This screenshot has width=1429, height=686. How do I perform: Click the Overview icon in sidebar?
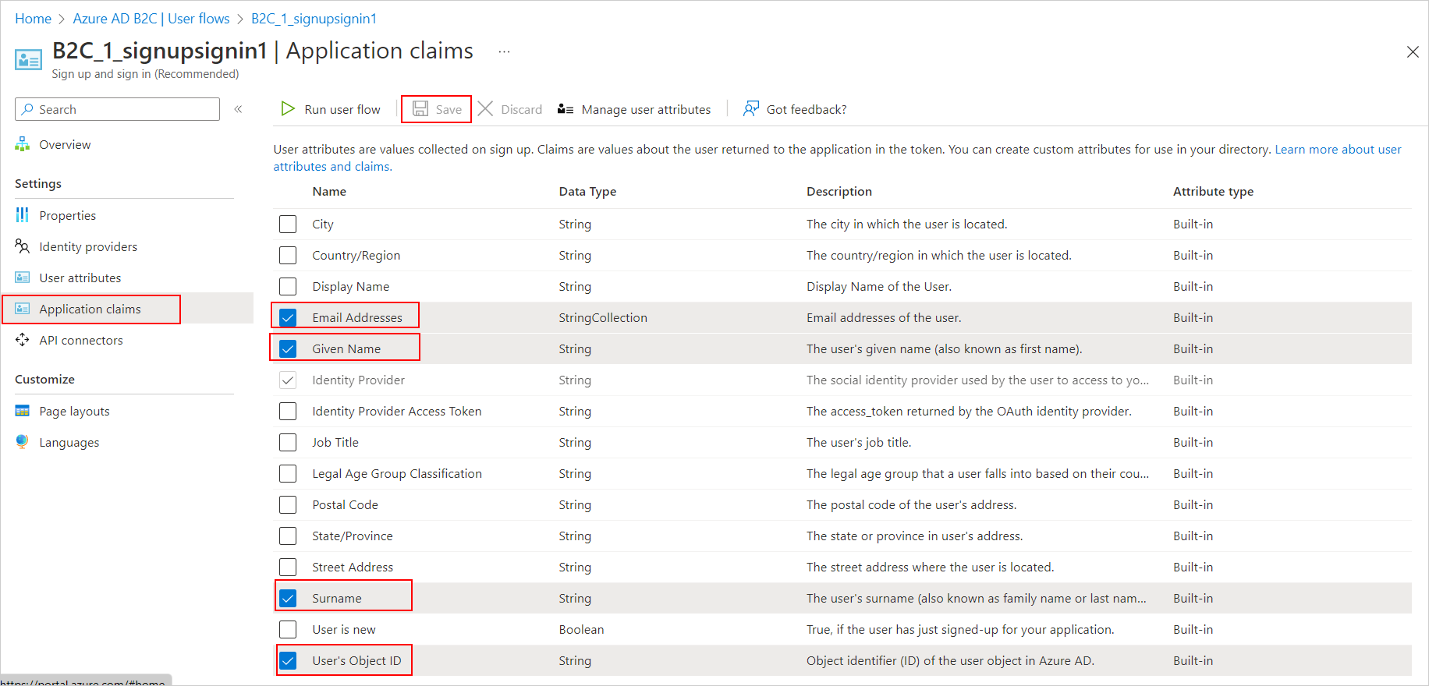click(23, 144)
